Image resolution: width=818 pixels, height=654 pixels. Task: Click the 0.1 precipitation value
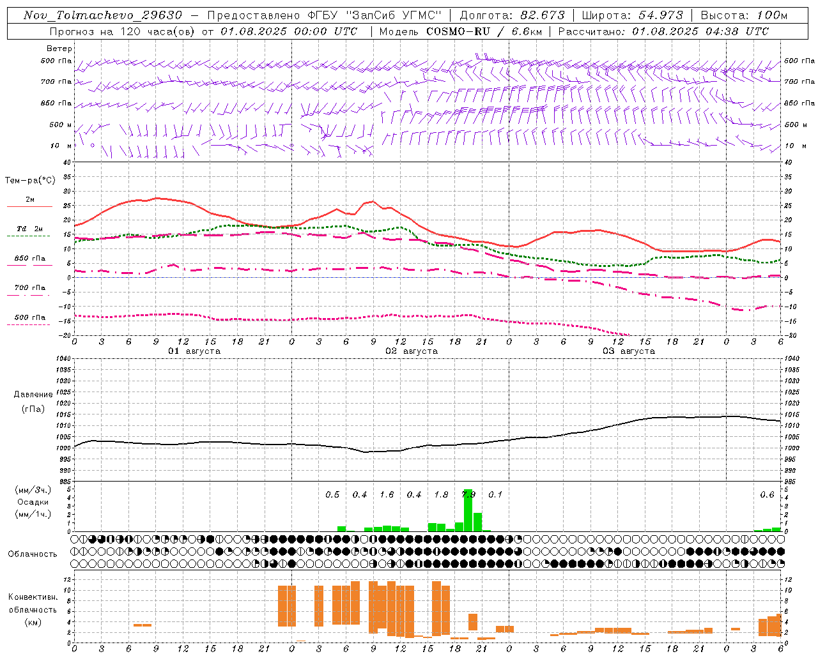[495, 495]
